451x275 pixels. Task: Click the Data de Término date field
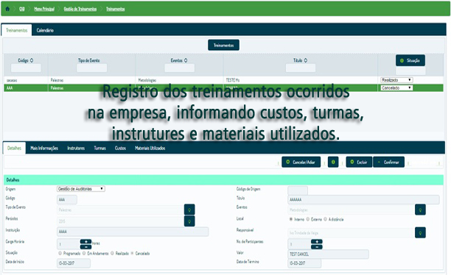pos(304,263)
